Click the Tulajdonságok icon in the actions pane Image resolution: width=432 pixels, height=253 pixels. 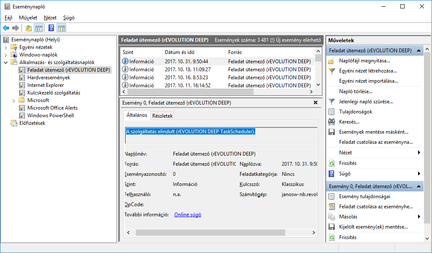(x=332, y=112)
